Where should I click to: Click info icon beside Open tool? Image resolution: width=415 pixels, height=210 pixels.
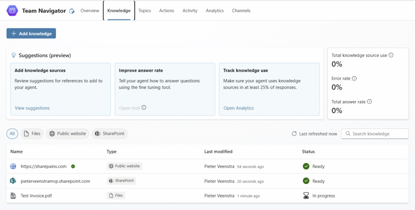tap(144, 107)
